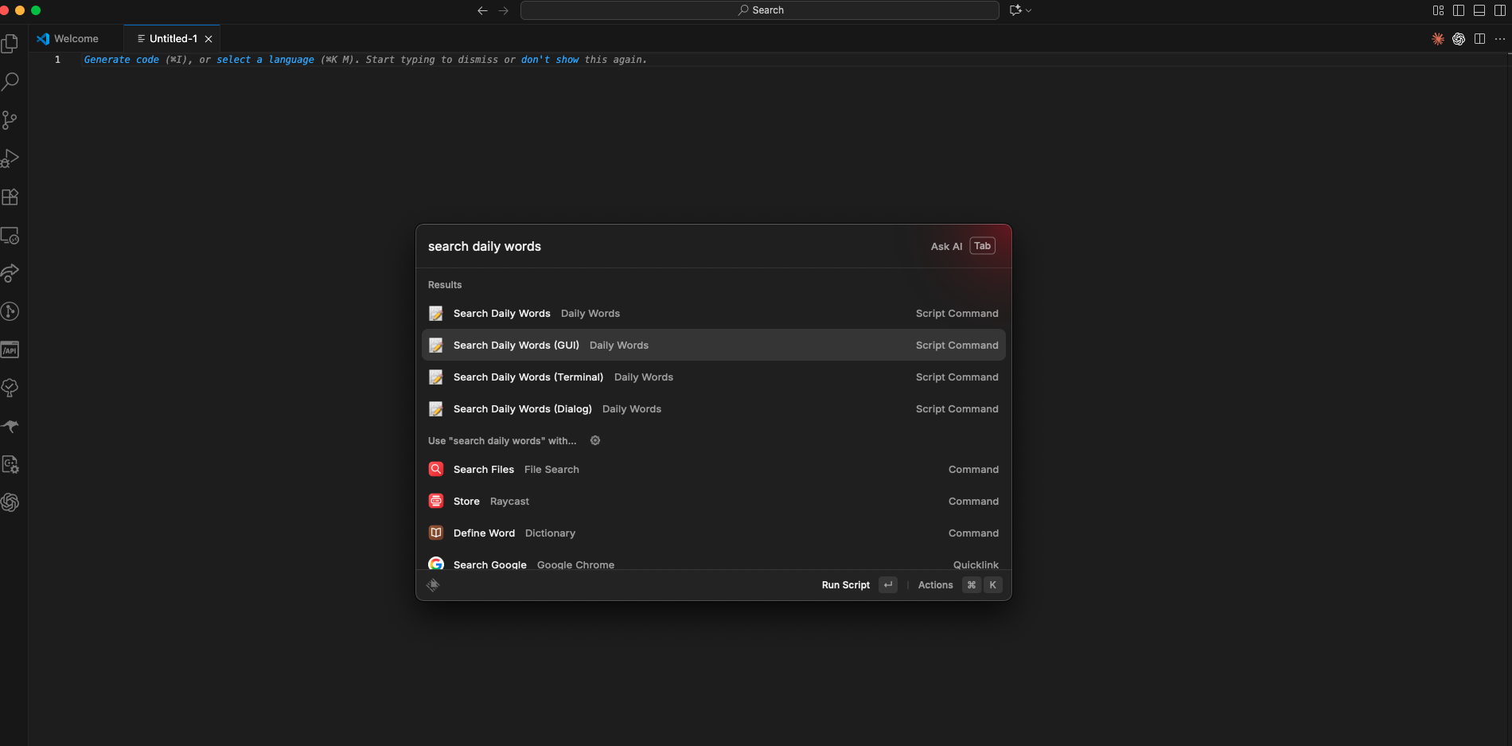Open the ChatGPT view in activity bar
The height and width of the screenshot is (746, 1512).
pyautogui.click(x=10, y=502)
